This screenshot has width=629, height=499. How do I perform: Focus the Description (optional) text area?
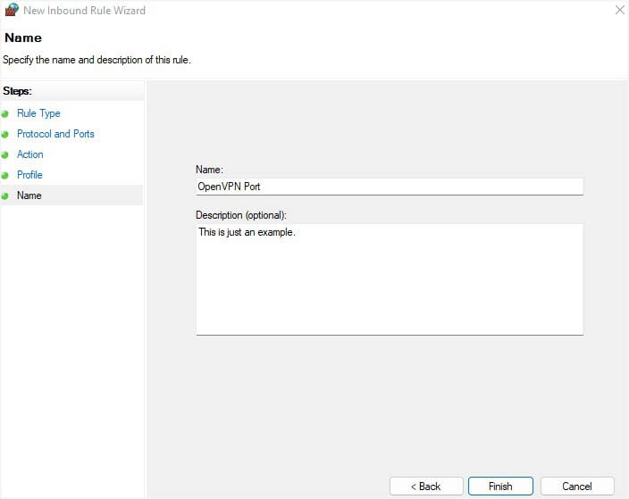(389, 279)
